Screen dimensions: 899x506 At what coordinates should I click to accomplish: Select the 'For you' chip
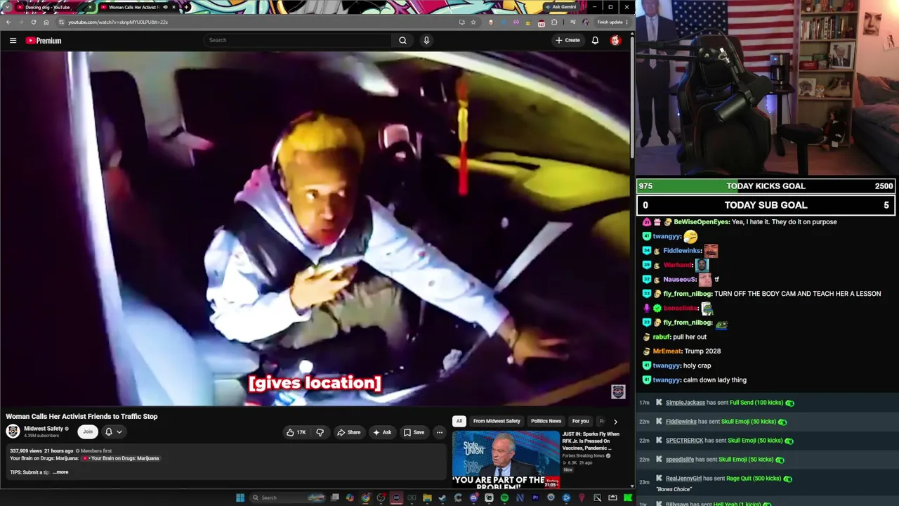[580, 421]
